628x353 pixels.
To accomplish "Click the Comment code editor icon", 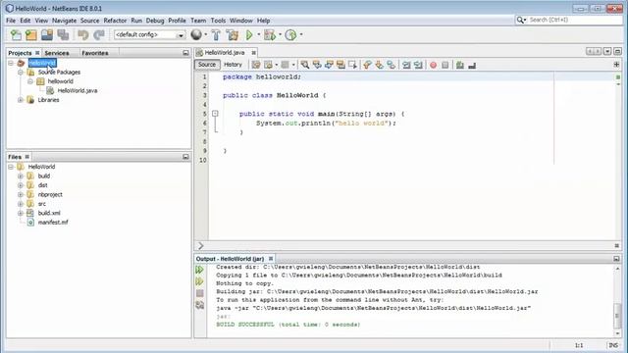I will [460, 65].
